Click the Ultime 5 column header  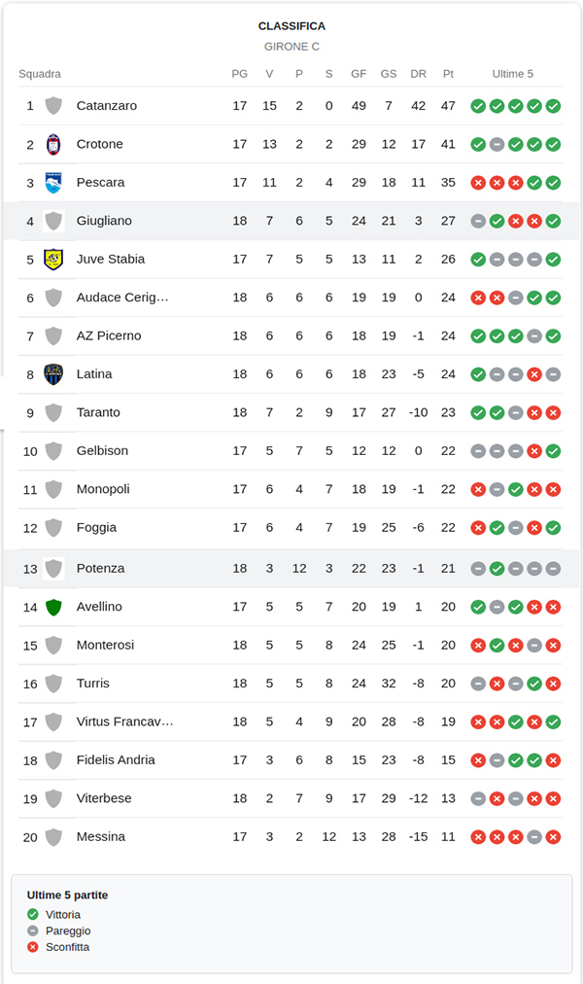pos(513,74)
